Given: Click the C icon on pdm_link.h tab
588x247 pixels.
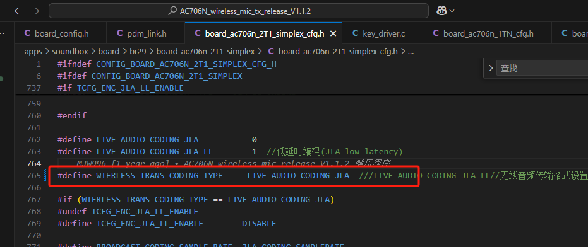Looking at the screenshot, I should pos(119,33).
